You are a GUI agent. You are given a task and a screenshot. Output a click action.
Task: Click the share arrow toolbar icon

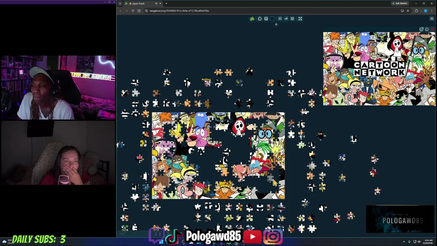coord(286,19)
